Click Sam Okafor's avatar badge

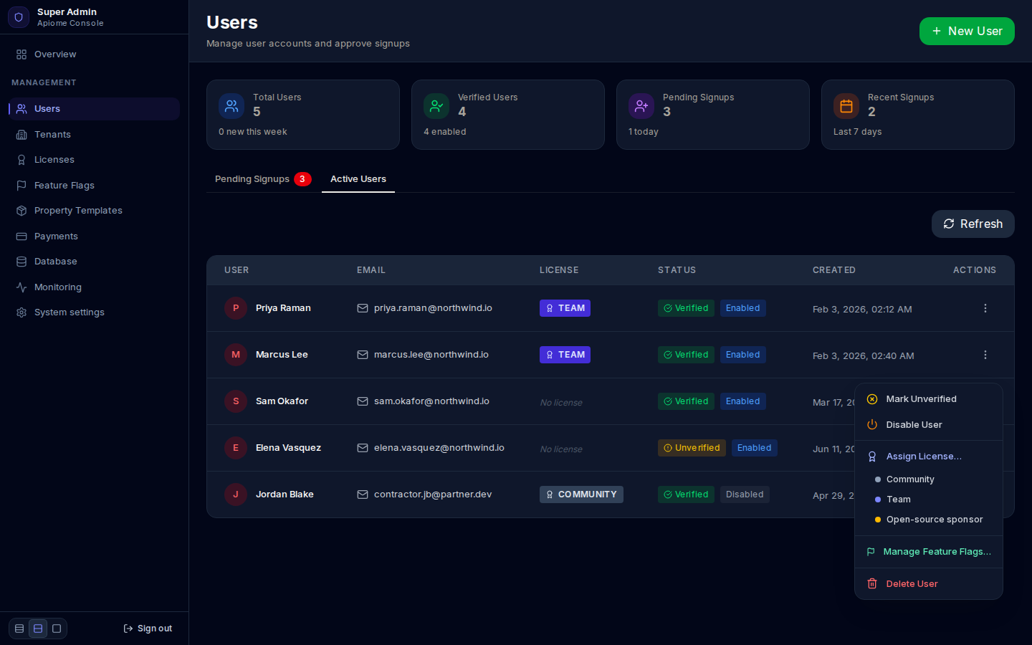(236, 401)
